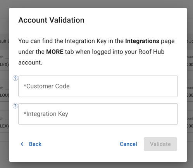Click the Roof Hub text in the description
193x168 pixels.
(152, 52)
